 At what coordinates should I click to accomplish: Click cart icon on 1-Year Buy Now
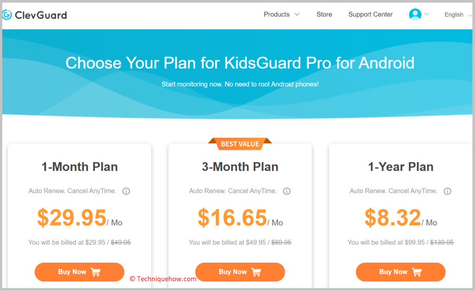pos(417,272)
